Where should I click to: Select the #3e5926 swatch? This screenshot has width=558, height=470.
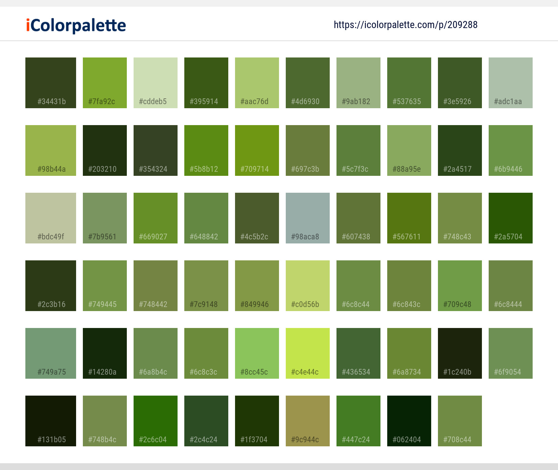(460, 83)
